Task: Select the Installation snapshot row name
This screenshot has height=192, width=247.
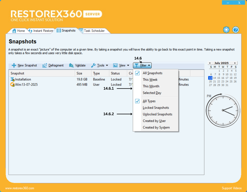Action: (x=23, y=79)
